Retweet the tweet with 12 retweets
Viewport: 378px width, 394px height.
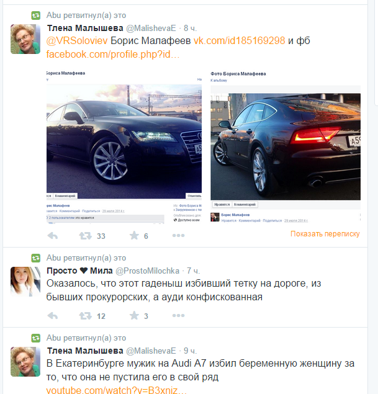pyautogui.click(x=86, y=316)
